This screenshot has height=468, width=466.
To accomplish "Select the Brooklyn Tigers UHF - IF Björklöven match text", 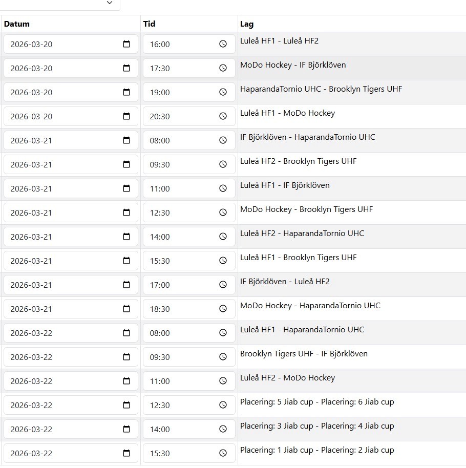I will (x=304, y=354).
